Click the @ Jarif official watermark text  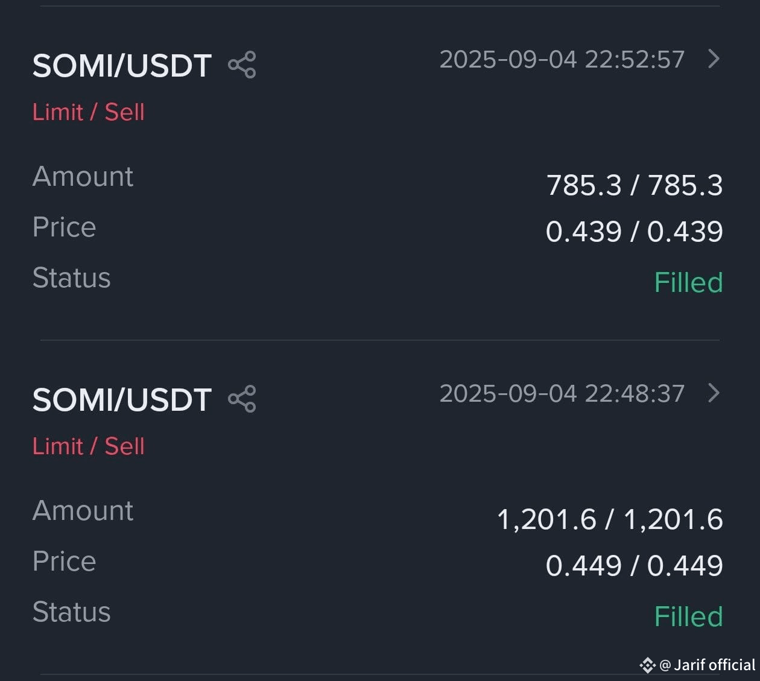tap(708, 665)
